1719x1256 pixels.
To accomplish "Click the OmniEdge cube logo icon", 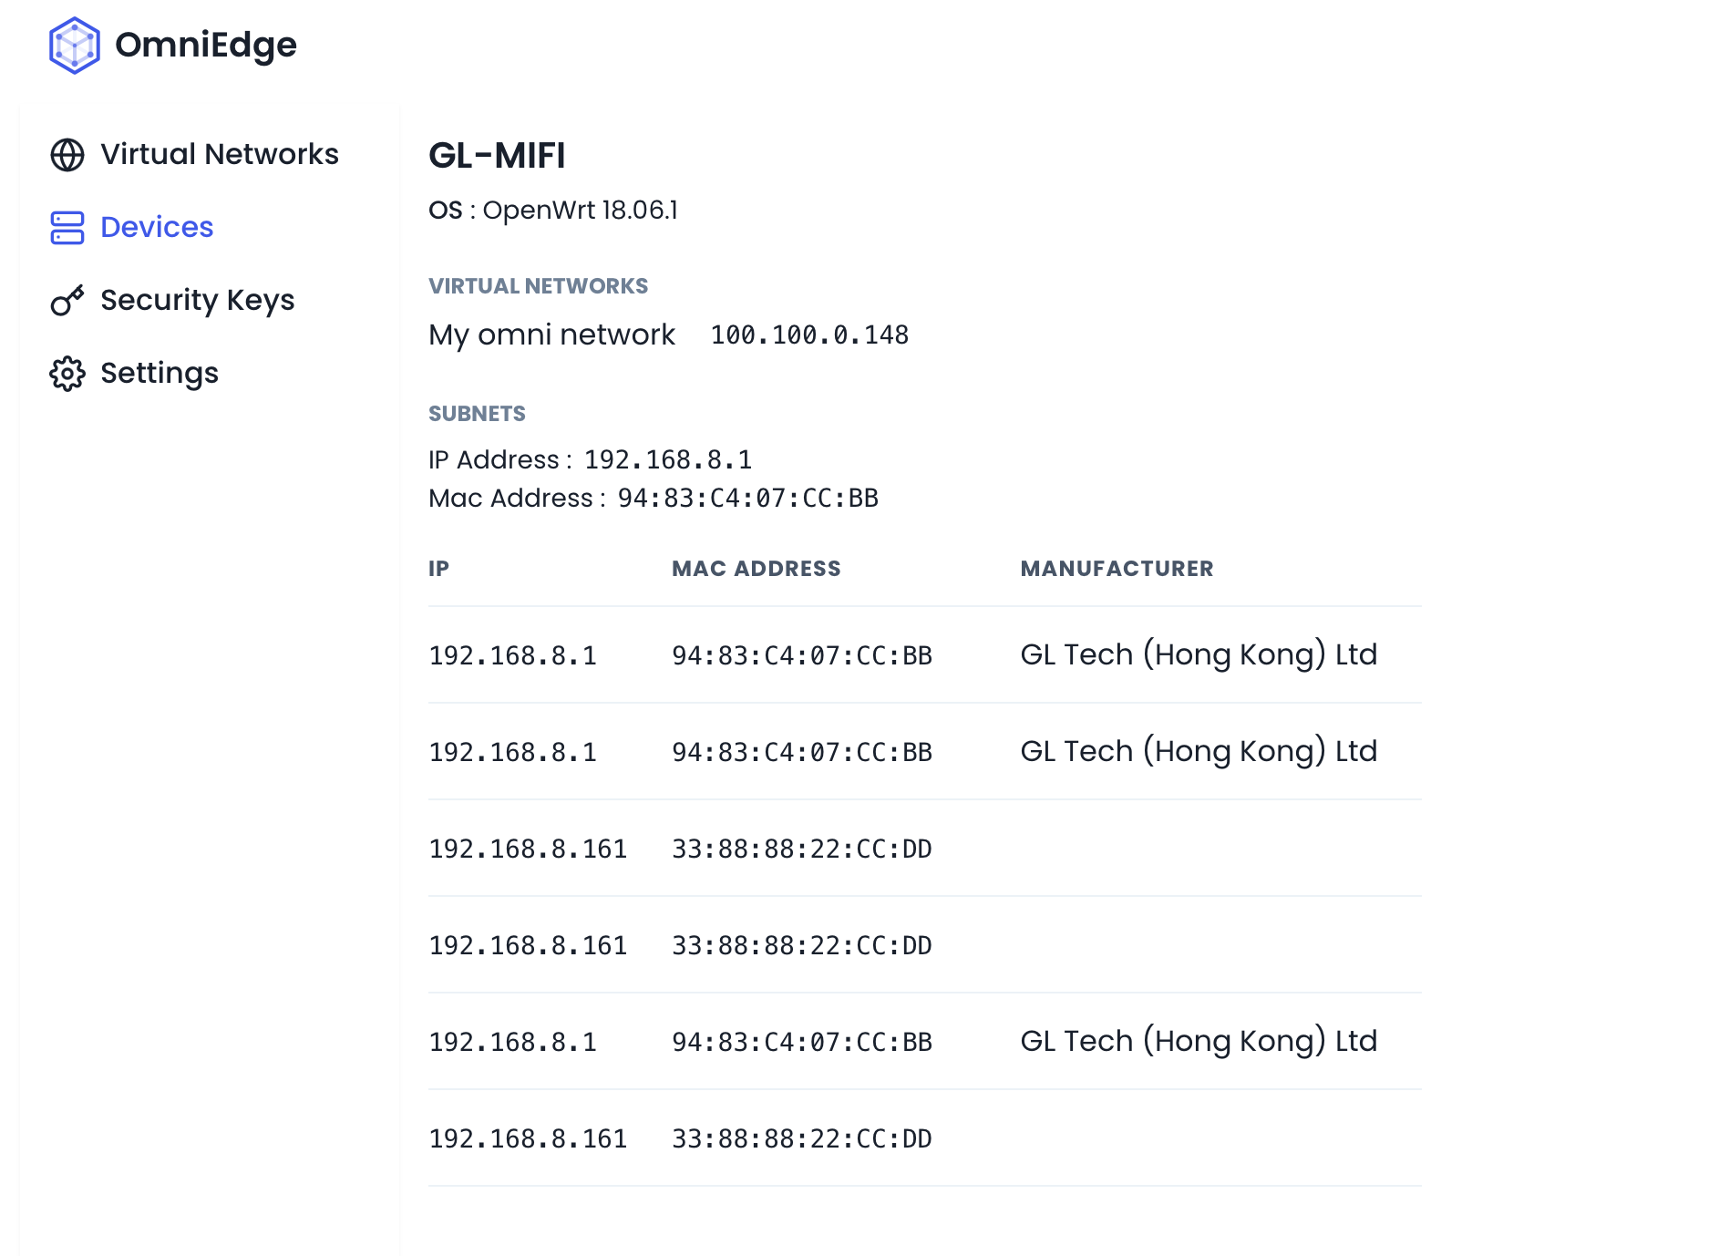I will 74,46.
